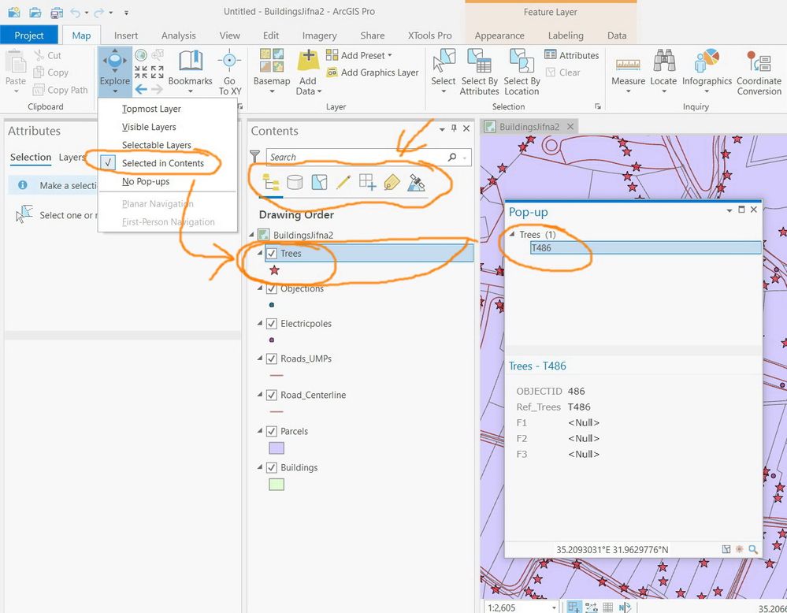Open Select By Location
The height and width of the screenshot is (613, 787).
[522, 72]
